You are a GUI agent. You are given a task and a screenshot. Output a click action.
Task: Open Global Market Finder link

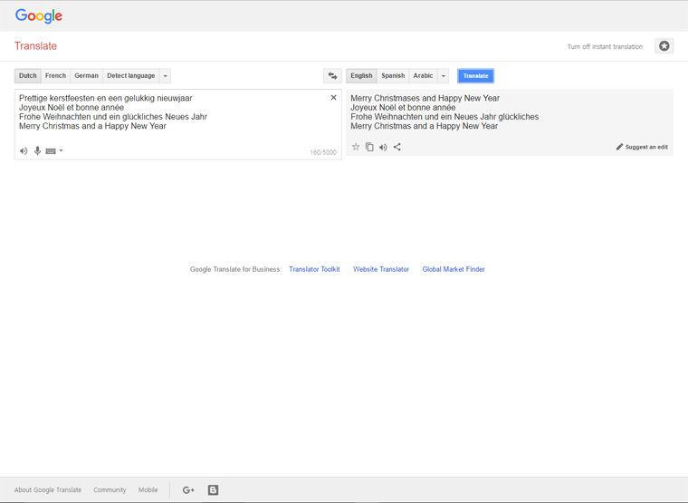(x=454, y=269)
